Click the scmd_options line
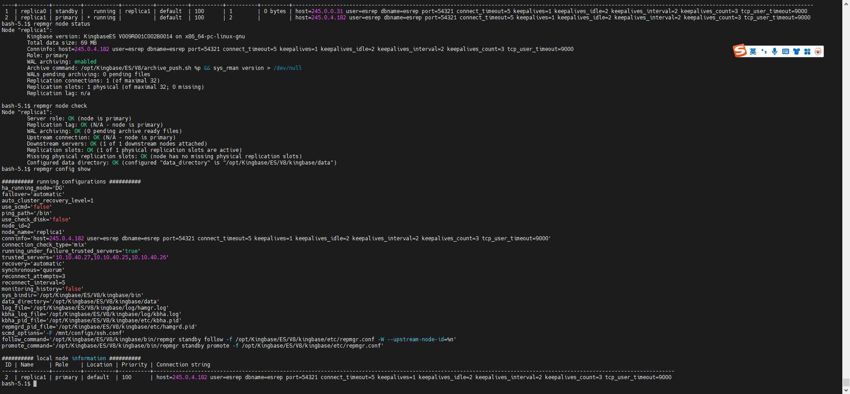850x394 pixels. tap(63, 333)
